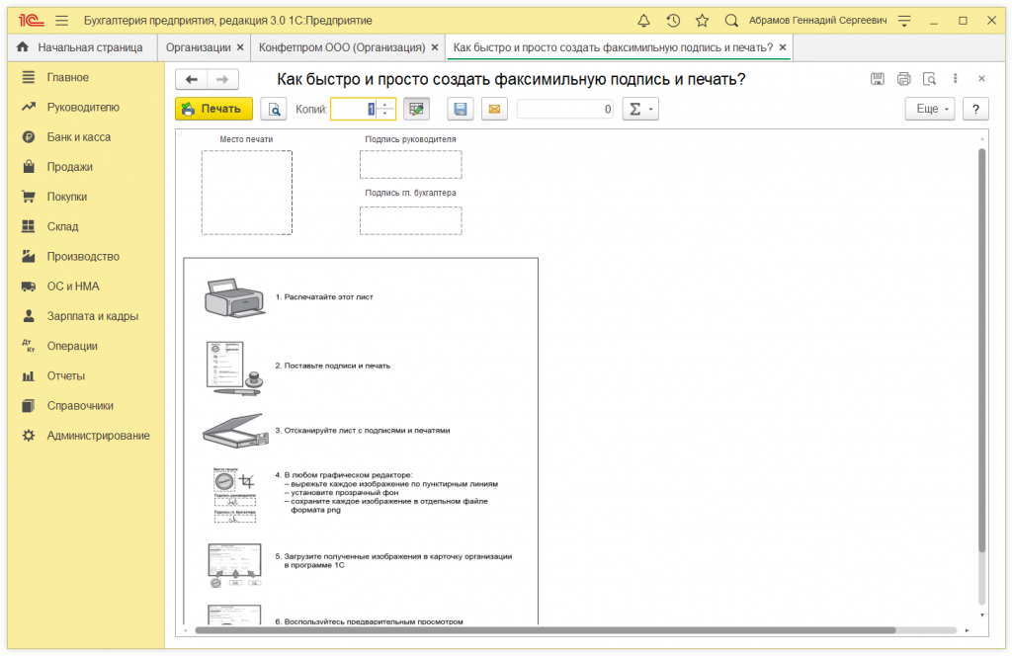Click the favorites star icon

click(x=702, y=20)
